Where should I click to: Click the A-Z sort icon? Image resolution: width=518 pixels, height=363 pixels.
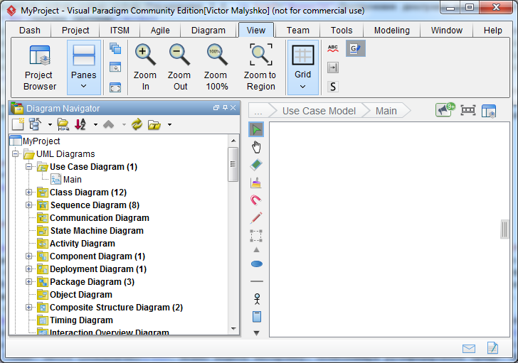[80, 124]
